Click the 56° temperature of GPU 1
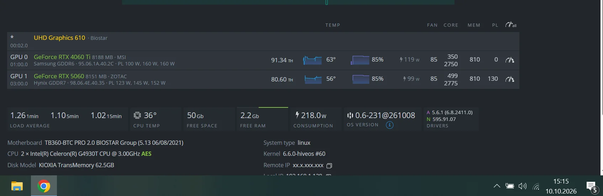 pyautogui.click(x=331, y=79)
